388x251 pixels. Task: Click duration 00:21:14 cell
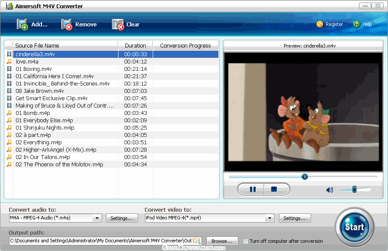click(135, 69)
